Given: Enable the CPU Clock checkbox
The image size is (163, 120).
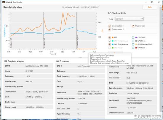Looking at the screenshot, I should tap(133, 37).
